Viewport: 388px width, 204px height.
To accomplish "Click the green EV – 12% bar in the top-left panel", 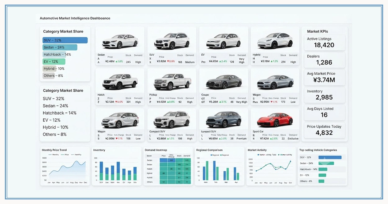I will pos(54,62).
